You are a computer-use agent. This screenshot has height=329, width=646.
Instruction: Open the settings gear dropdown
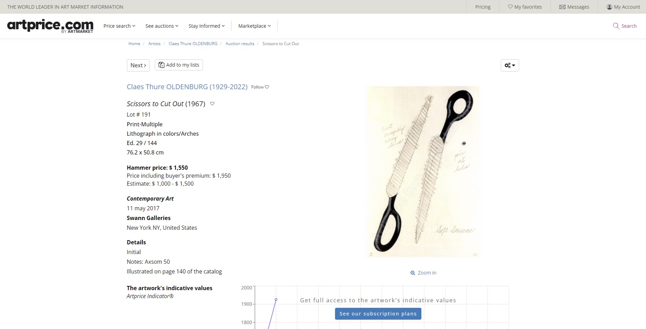(x=510, y=65)
